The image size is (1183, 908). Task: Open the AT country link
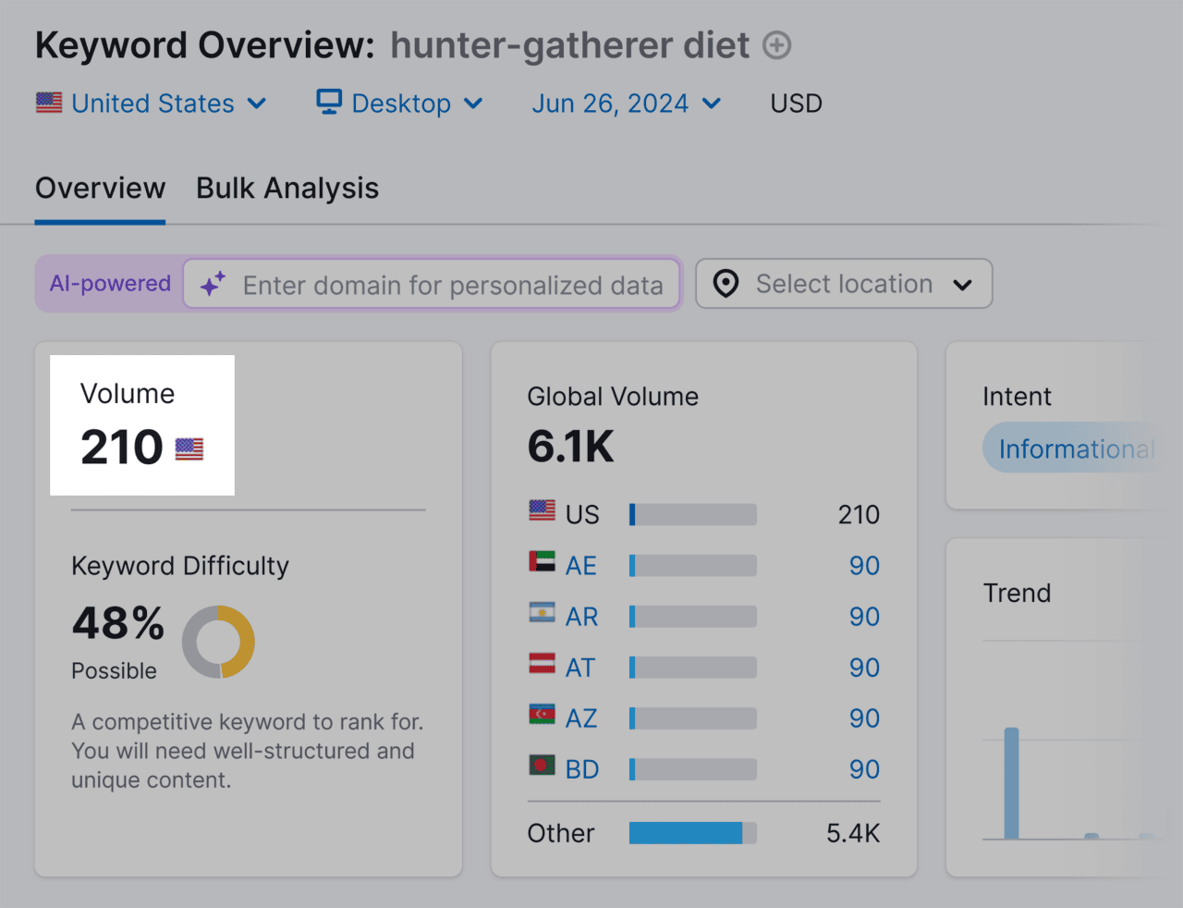tap(580, 668)
